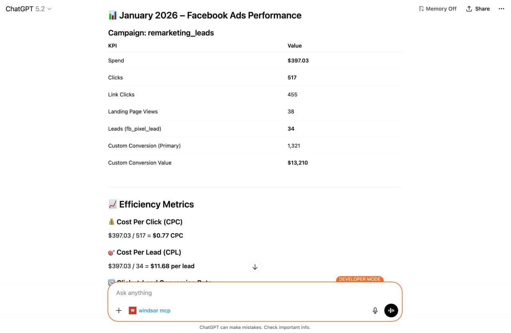Click the $13,210 Custom Conversion Value
This screenshot has height=333, width=511.
pos(298,163)
